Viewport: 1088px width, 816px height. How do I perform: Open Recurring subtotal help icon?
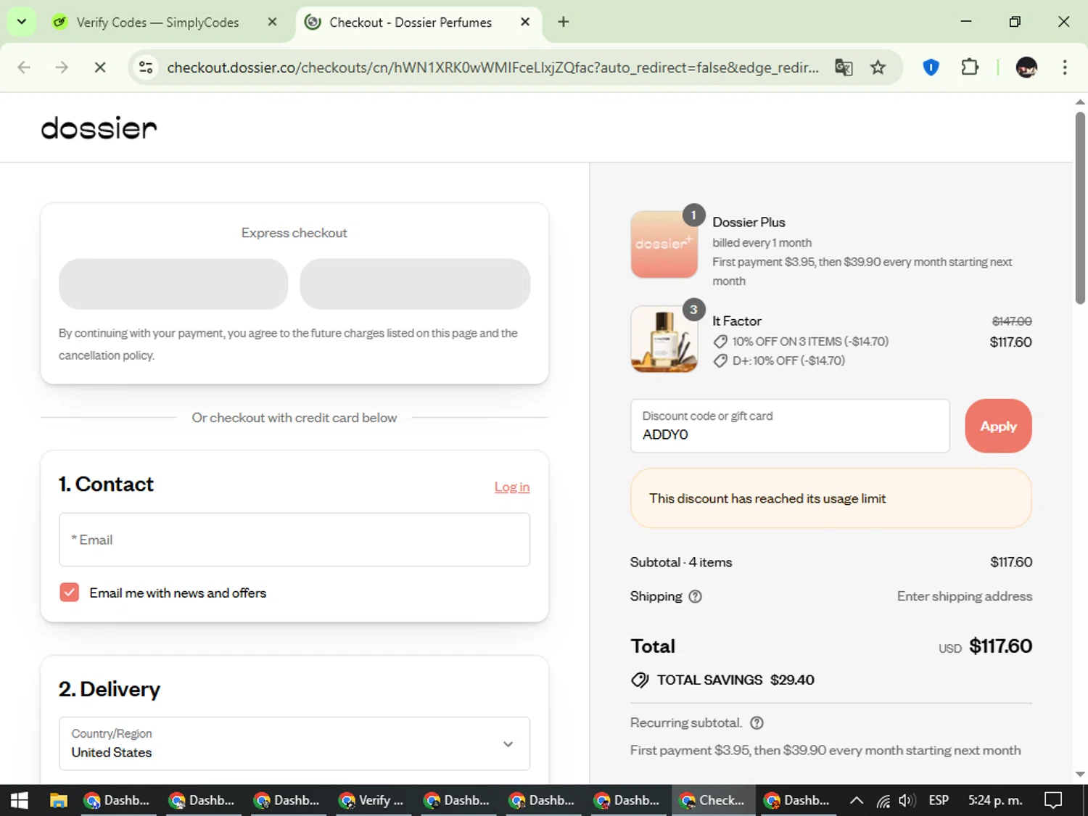(757, 722)
